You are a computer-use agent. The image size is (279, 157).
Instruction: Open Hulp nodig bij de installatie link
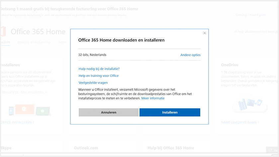point(99,69)
